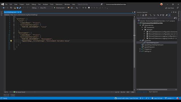Open the launch profile dropdown arrow beside Development

65,8
